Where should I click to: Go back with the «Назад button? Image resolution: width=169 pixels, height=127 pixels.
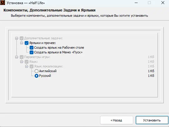point(116,120)
